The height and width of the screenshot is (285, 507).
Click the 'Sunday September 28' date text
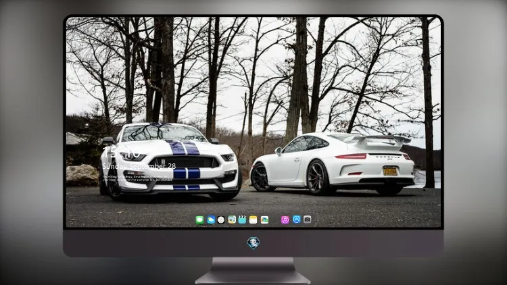pyautogui.click(x=139, y=166)
